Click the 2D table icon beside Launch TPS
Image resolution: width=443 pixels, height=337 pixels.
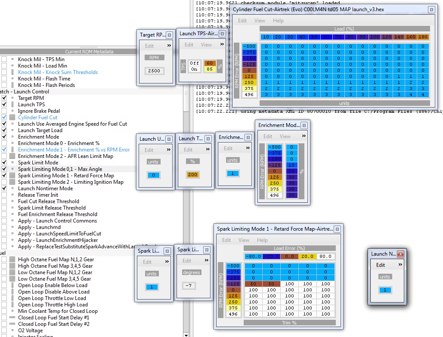click(x=12, y=104)
